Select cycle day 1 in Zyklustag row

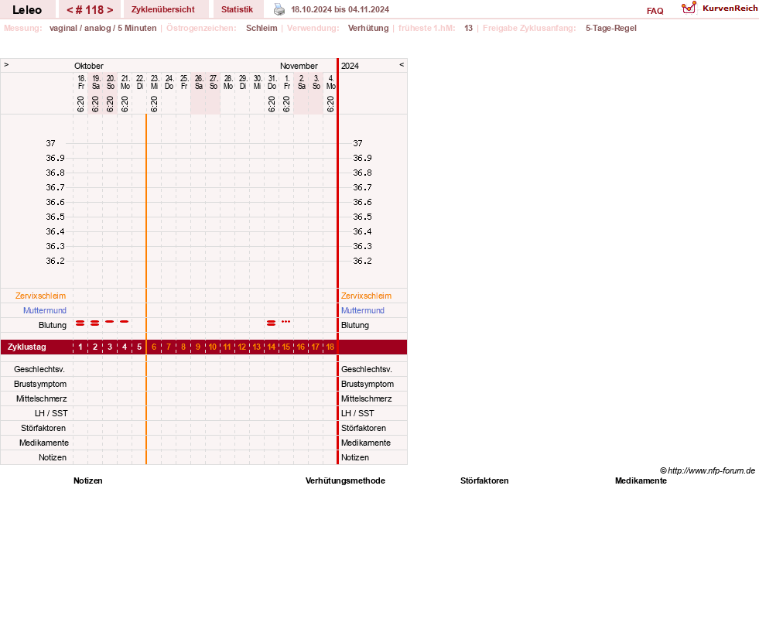tap(80, 347)
